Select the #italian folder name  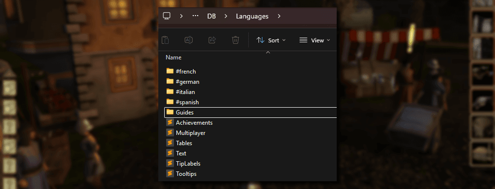(x=185, y=92)
